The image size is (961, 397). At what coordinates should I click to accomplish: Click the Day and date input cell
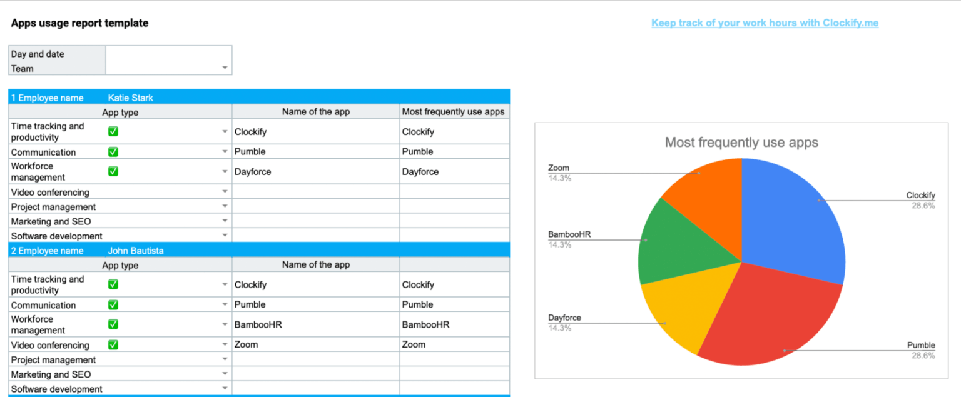pos(168,54)
